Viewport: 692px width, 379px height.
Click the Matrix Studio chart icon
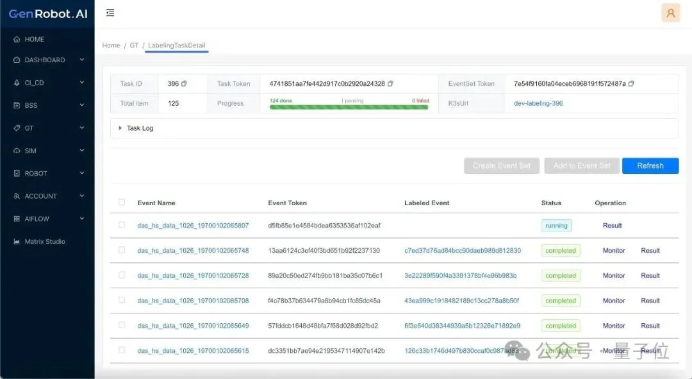click(17, 242)
